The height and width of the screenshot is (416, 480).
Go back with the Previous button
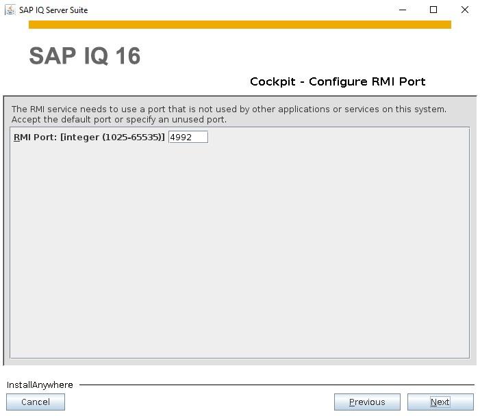(367, 402)
